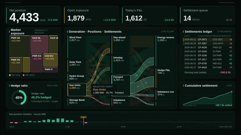Screen dimensions: 241x135
Task: Open ledger row CP-3971
Action: 208,39
